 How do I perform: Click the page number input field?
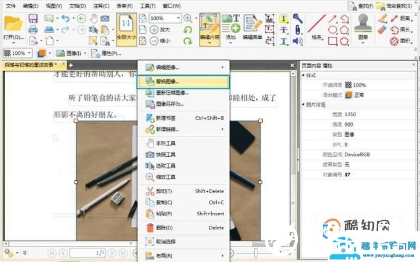(88, 253)
